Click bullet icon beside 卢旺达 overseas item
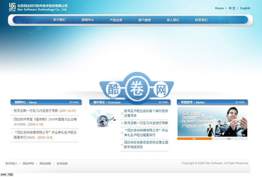The height and width of the screenshot is (177, 262). click(122, 113)
